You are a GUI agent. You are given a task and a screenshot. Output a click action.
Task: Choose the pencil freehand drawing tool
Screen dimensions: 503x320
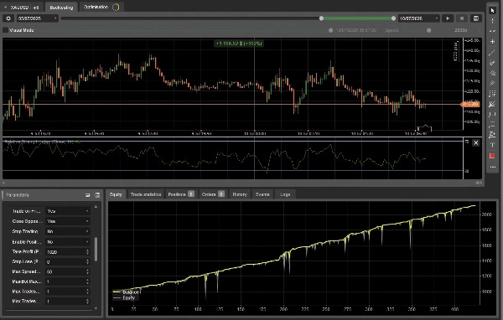point(492,63)
